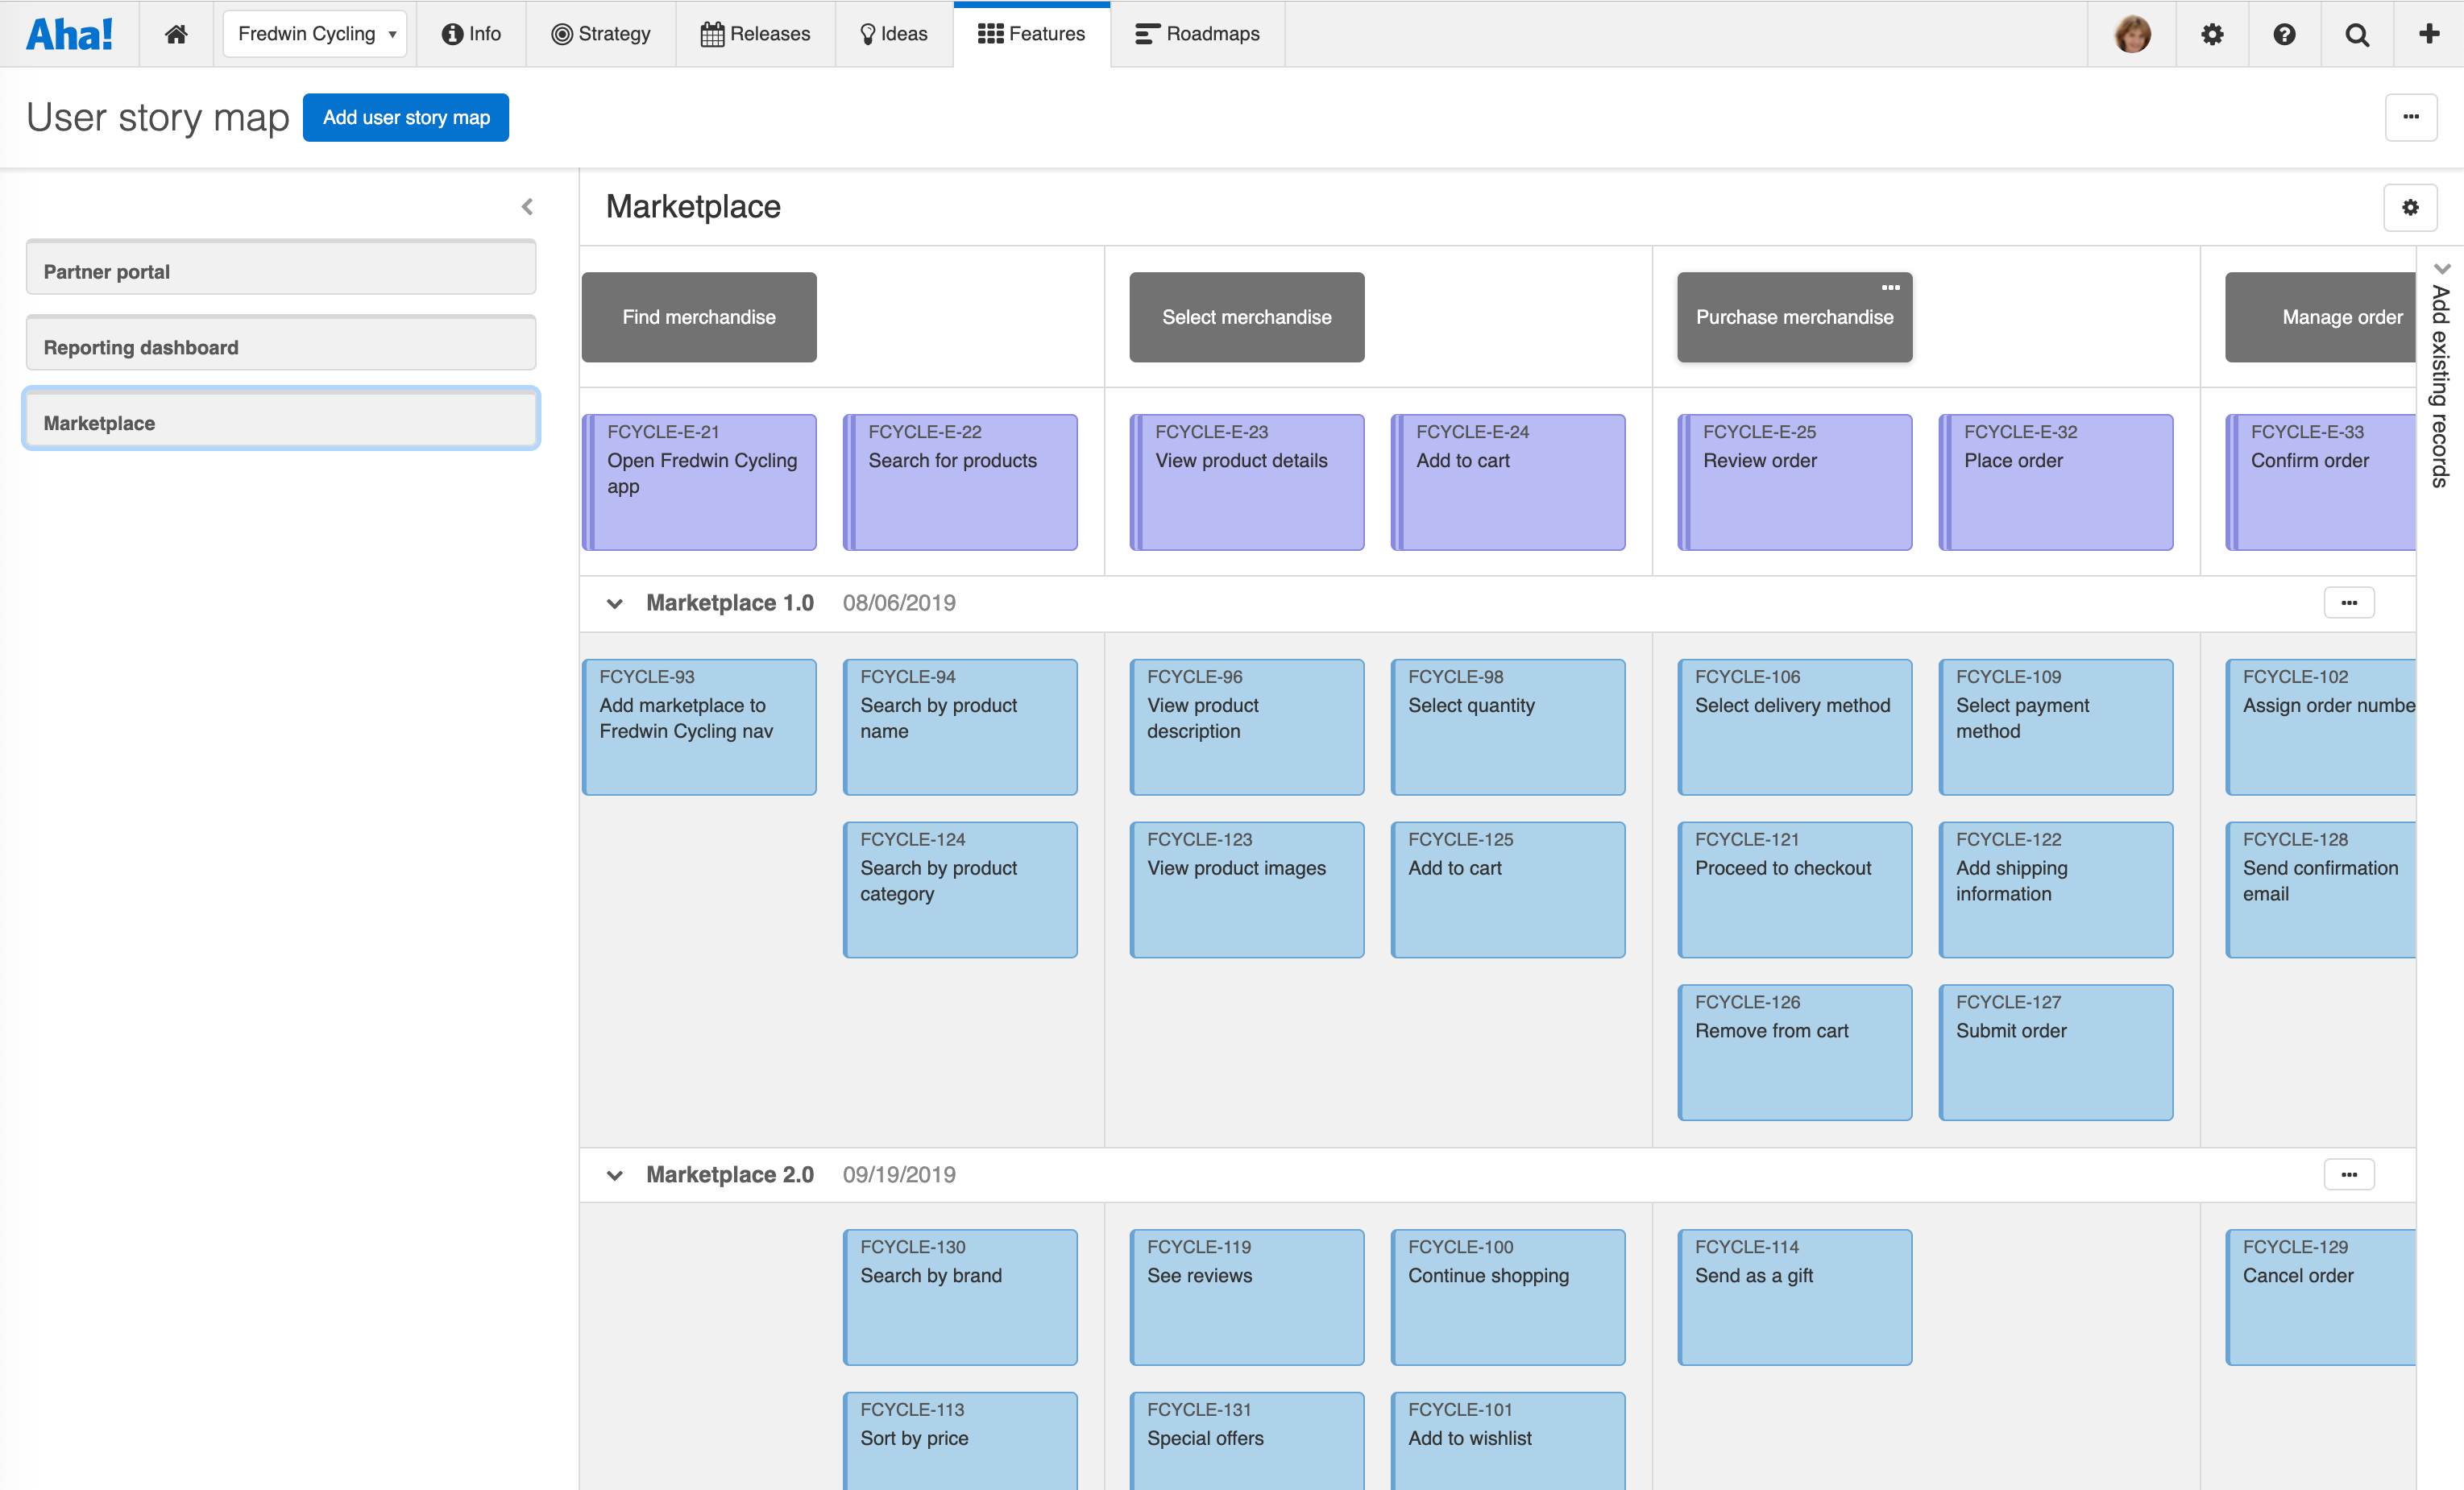Expand the left sidebar collapse arrow
Viewport: 2464px width, 1490px height.
tap(528, 208)
